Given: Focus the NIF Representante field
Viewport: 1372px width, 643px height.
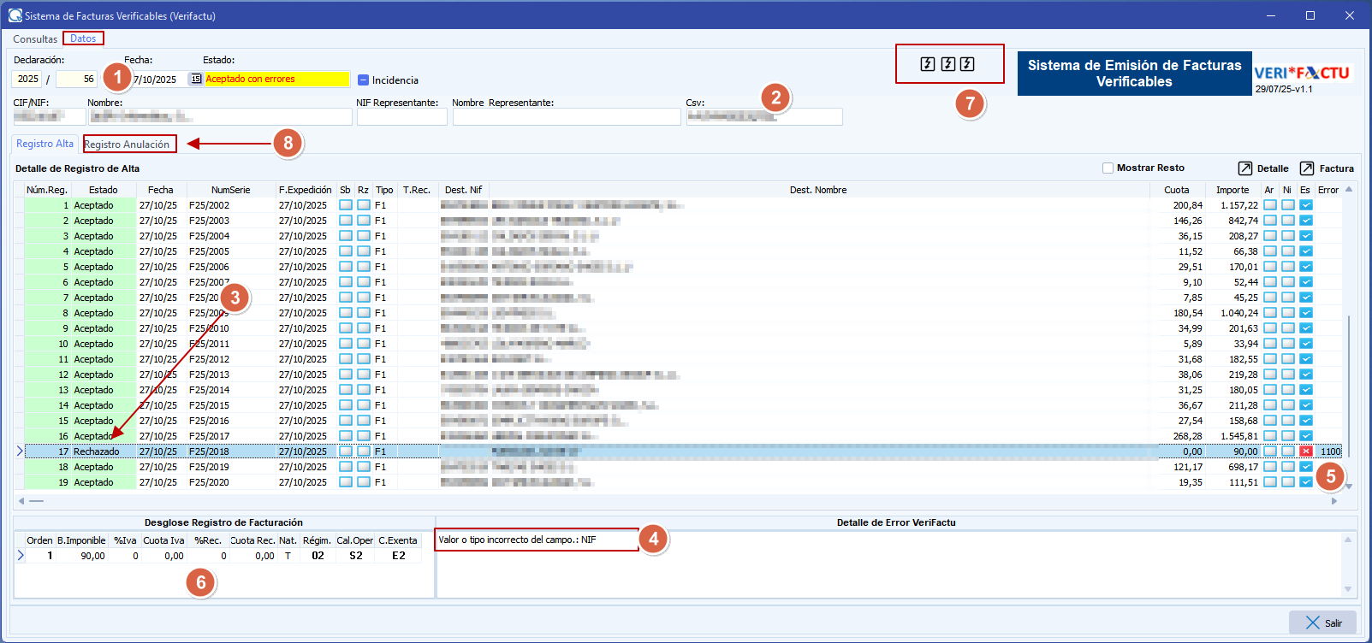Looking at the screenshot, I should pos(401,117).
